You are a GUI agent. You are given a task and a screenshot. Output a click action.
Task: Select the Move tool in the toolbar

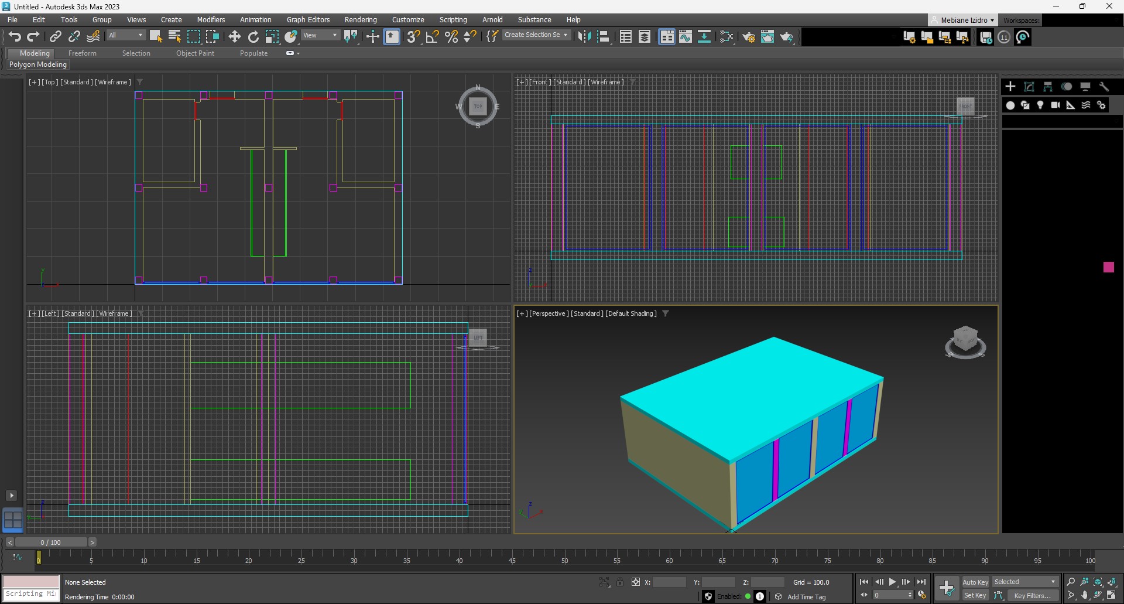point(234,37)
